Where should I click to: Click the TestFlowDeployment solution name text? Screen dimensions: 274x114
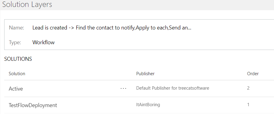(33, 105)
